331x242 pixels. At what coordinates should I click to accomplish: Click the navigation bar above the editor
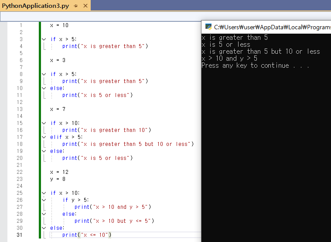click(166, 16)
